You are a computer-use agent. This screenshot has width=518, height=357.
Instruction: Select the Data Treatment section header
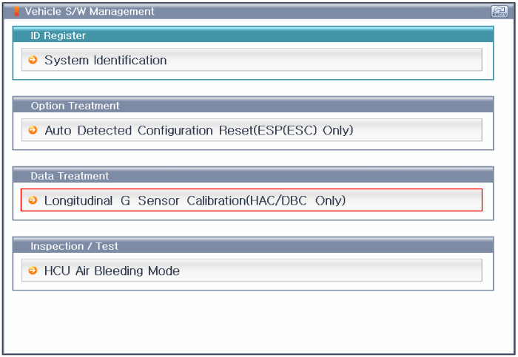coord(253,175)
